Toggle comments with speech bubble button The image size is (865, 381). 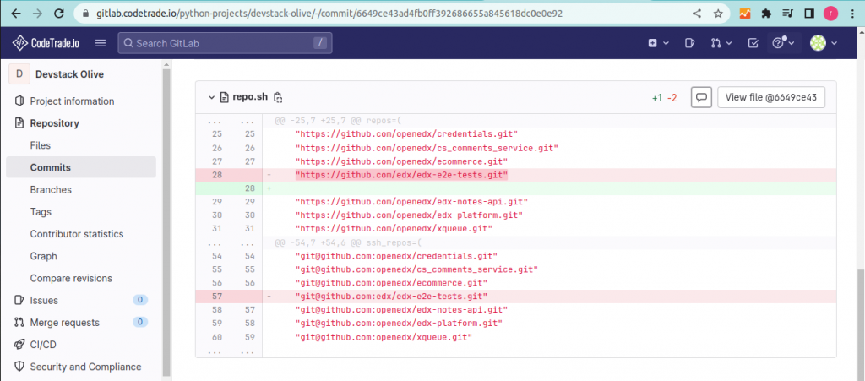(x=701, y=98)
